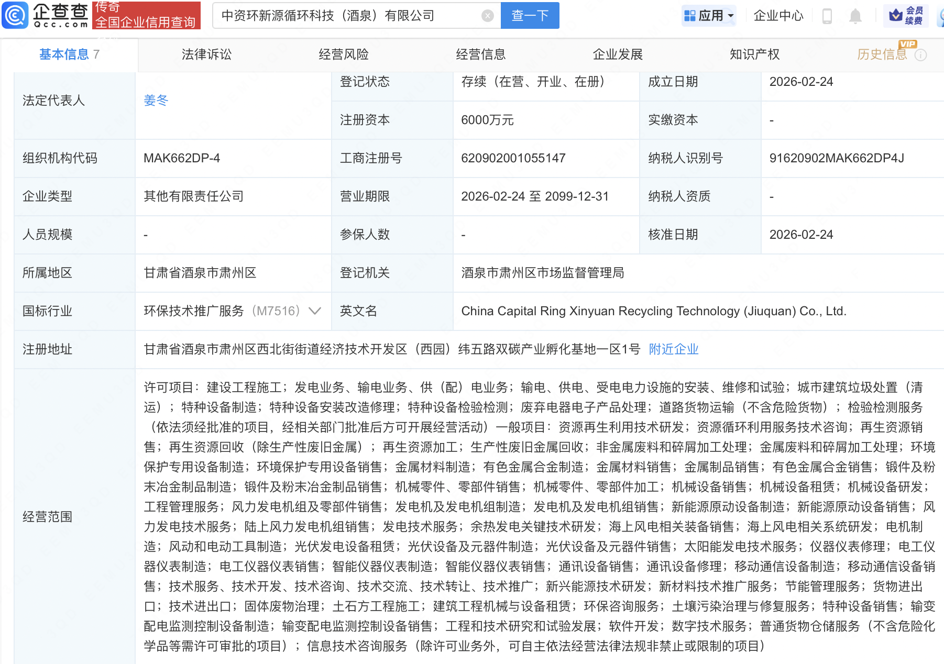Select the 知识产权 tab
This screenshot has height=664, width=944.
tap(754, 54)
